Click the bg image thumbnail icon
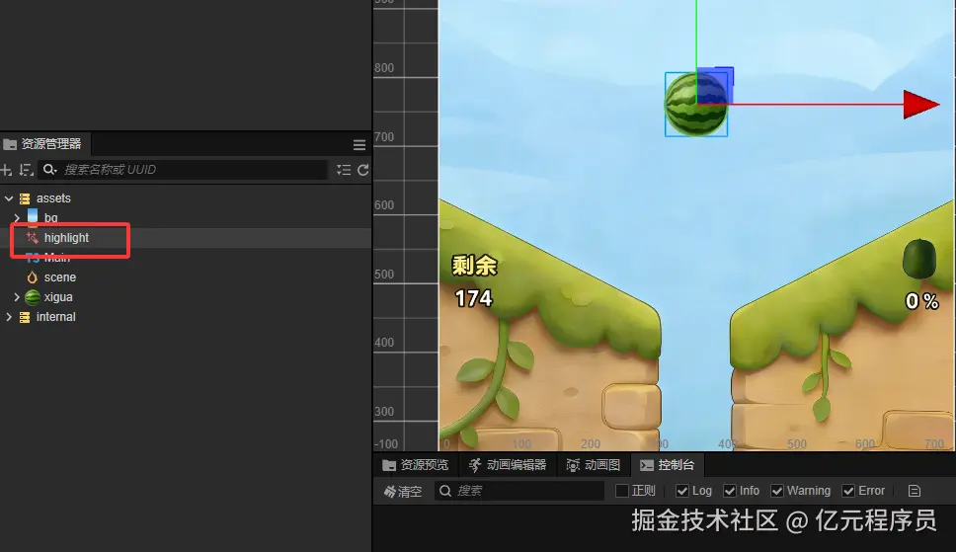956x552 pixels. click(33, 217)
